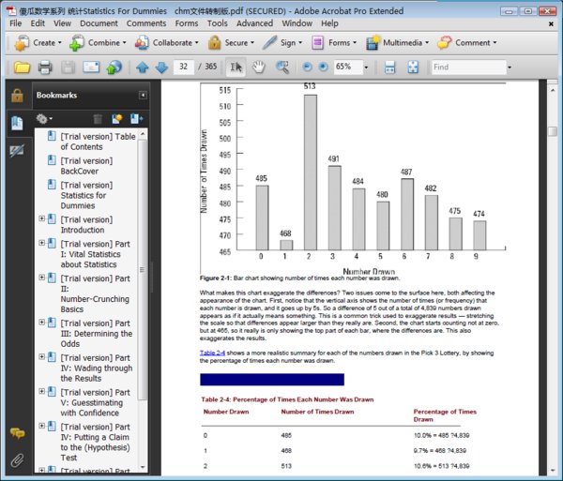Screen dimensions: 563x481
Task: Click the Fit page full view icon
Action: pos(413,68)
